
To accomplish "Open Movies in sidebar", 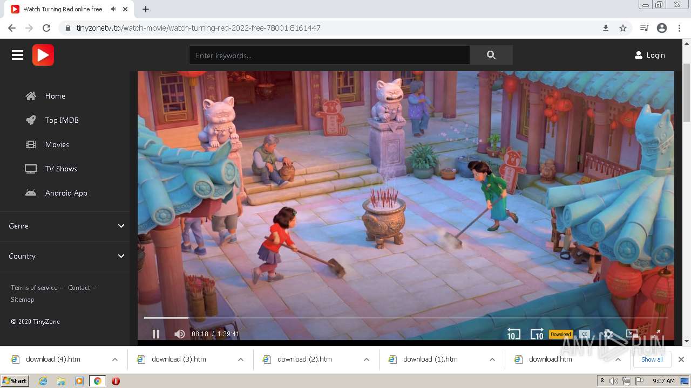I will 57,144.
